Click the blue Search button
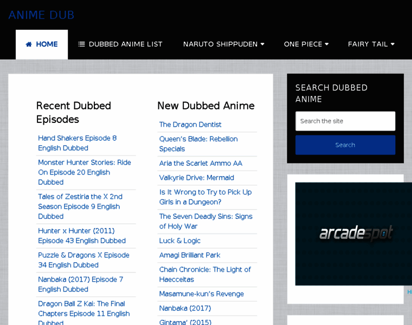The height and width of the screenshot is (325, 412). (x=345, y=145)
